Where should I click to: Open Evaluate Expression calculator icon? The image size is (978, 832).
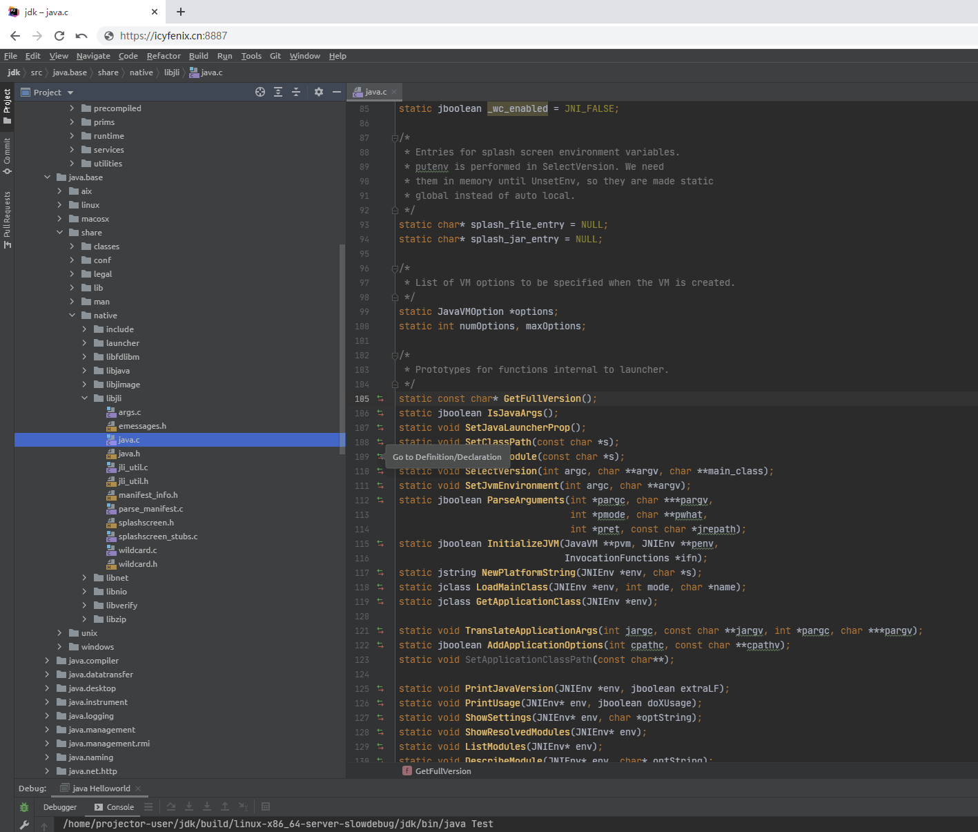coord(266,806)
